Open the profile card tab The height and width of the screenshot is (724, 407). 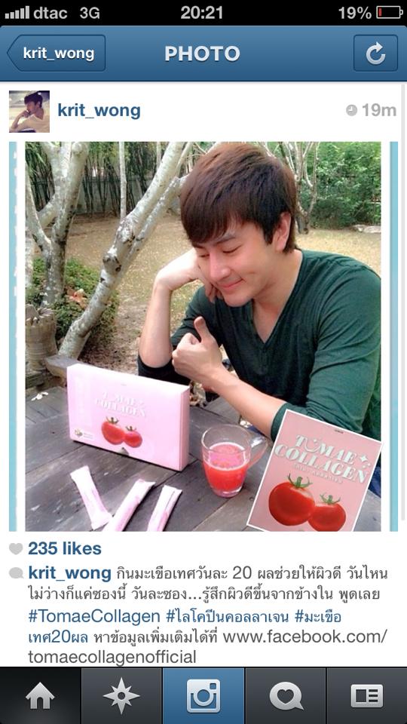367,696
